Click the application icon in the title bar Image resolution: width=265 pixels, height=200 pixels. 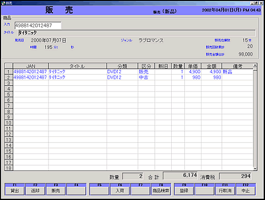pyautogui.click(x=3, y=3)
